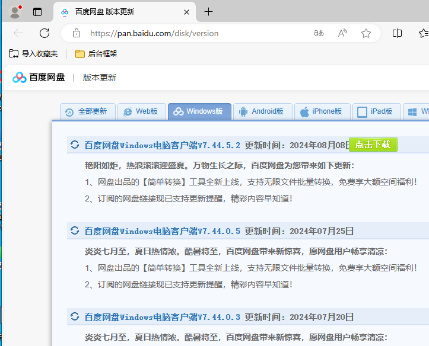Click refresh icon beside V7.44.0.5

point(75,230)
